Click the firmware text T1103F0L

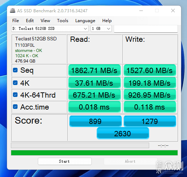[x=25, y=45]
